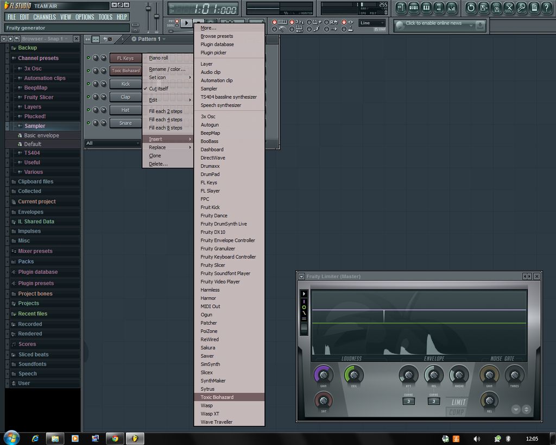This screenshot has width=556, height=445.
Task: Click to enable online news
Action: tap(434, 25)
